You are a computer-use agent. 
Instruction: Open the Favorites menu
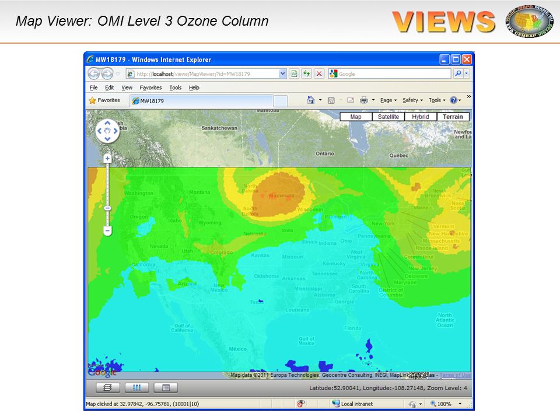click(150, 87)
